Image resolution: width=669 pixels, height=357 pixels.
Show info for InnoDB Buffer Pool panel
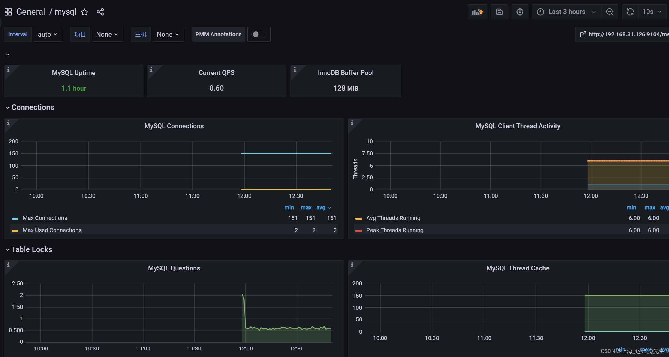295,69
